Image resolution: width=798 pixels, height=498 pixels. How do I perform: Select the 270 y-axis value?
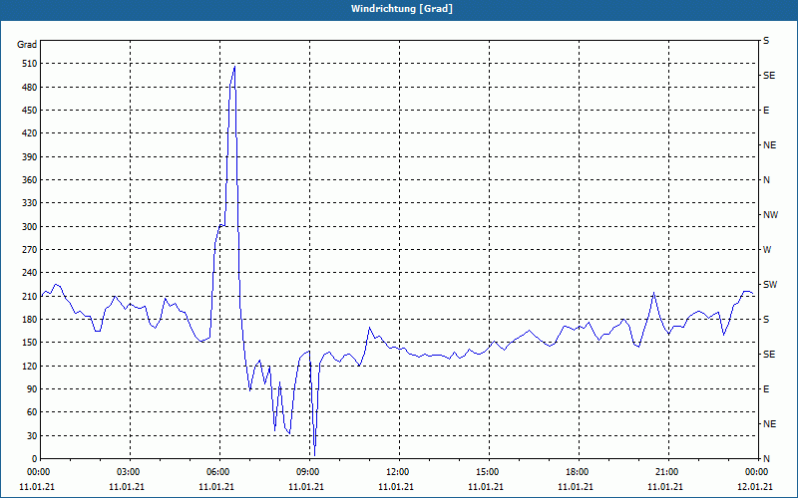[30, 250]
